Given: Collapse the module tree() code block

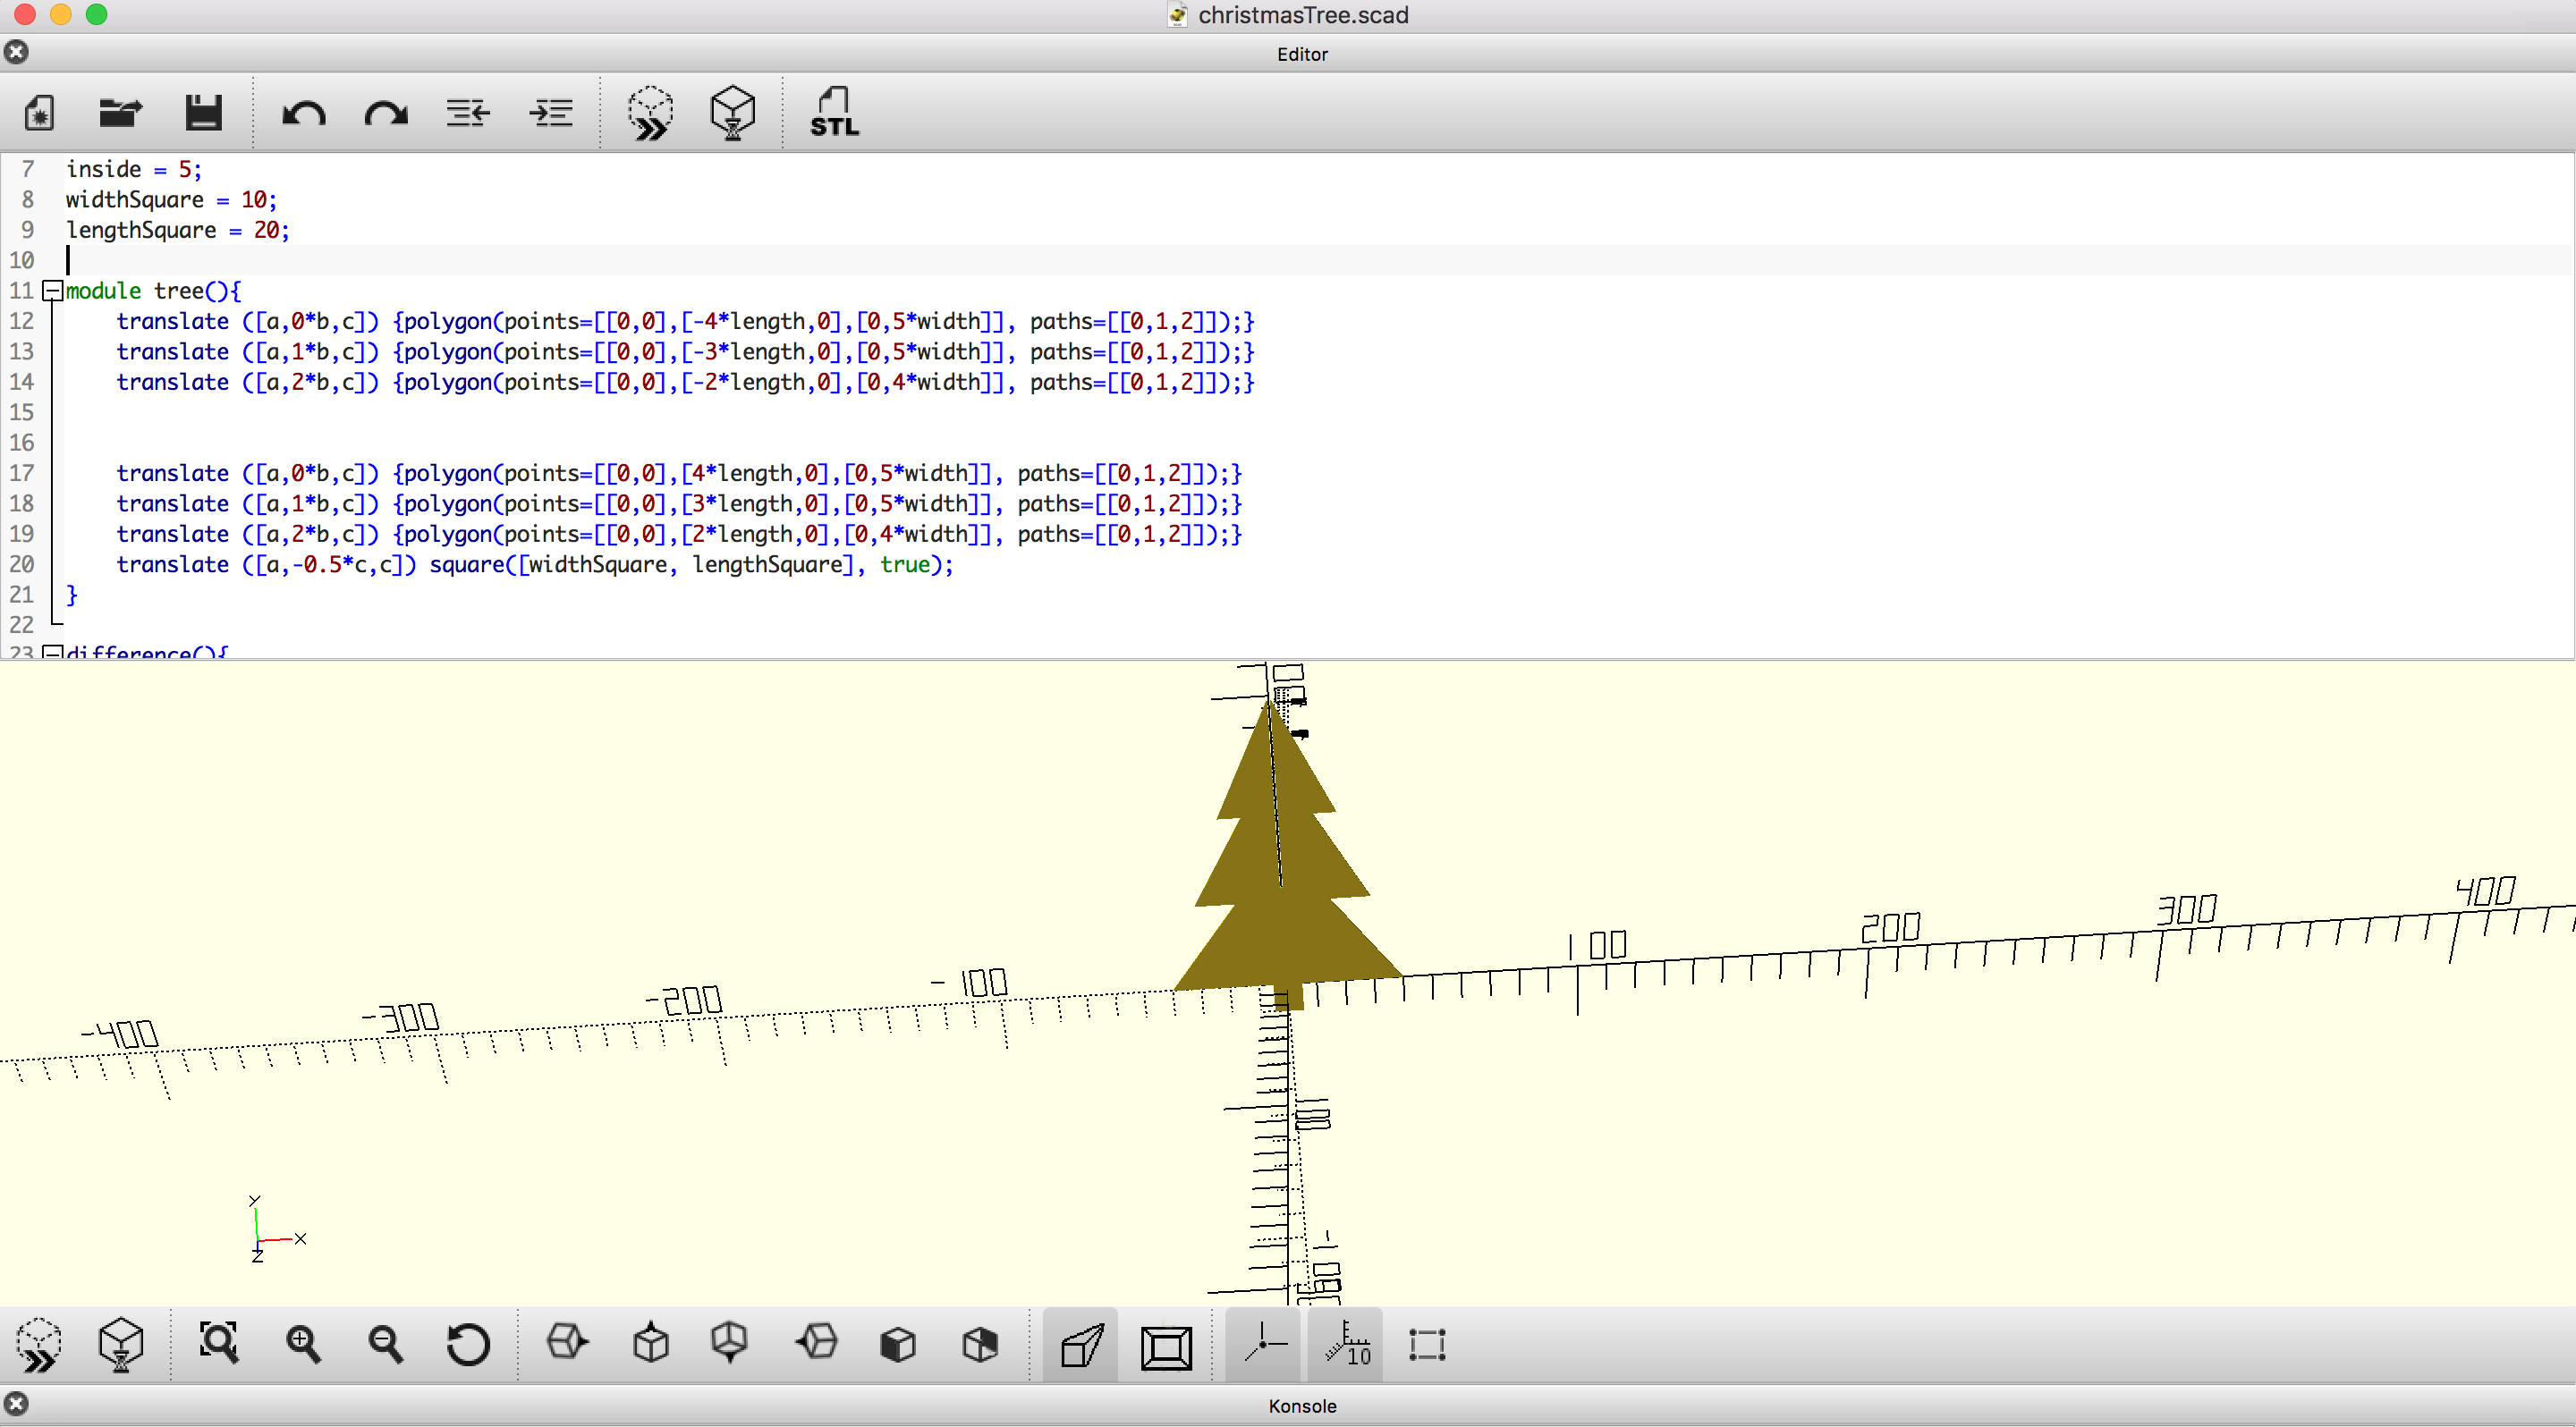Looking at the screenshot, I should 52,291.
